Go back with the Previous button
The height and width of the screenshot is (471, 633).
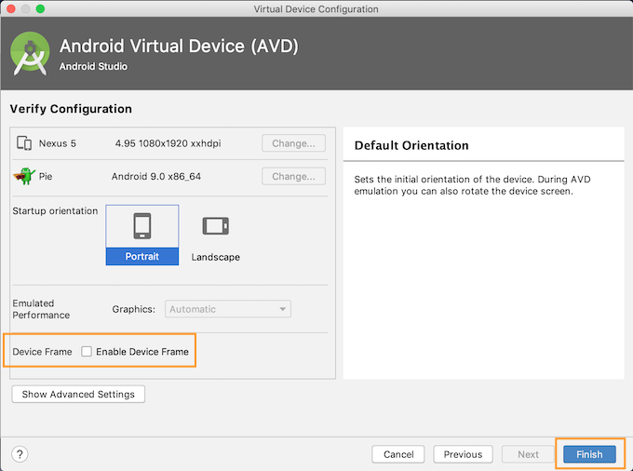pyautogui.click(x=463, y=454)
